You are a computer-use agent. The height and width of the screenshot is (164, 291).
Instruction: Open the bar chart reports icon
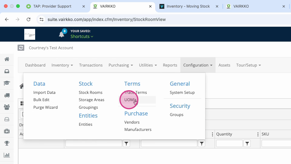click(x=7, y=155)
